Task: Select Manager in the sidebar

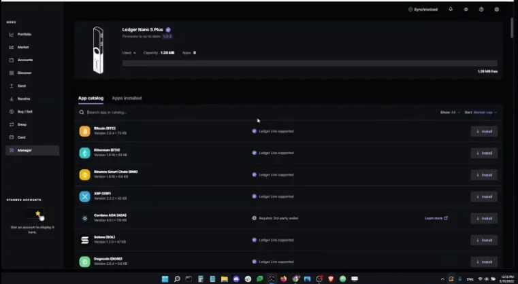Action: coord(32,150)
